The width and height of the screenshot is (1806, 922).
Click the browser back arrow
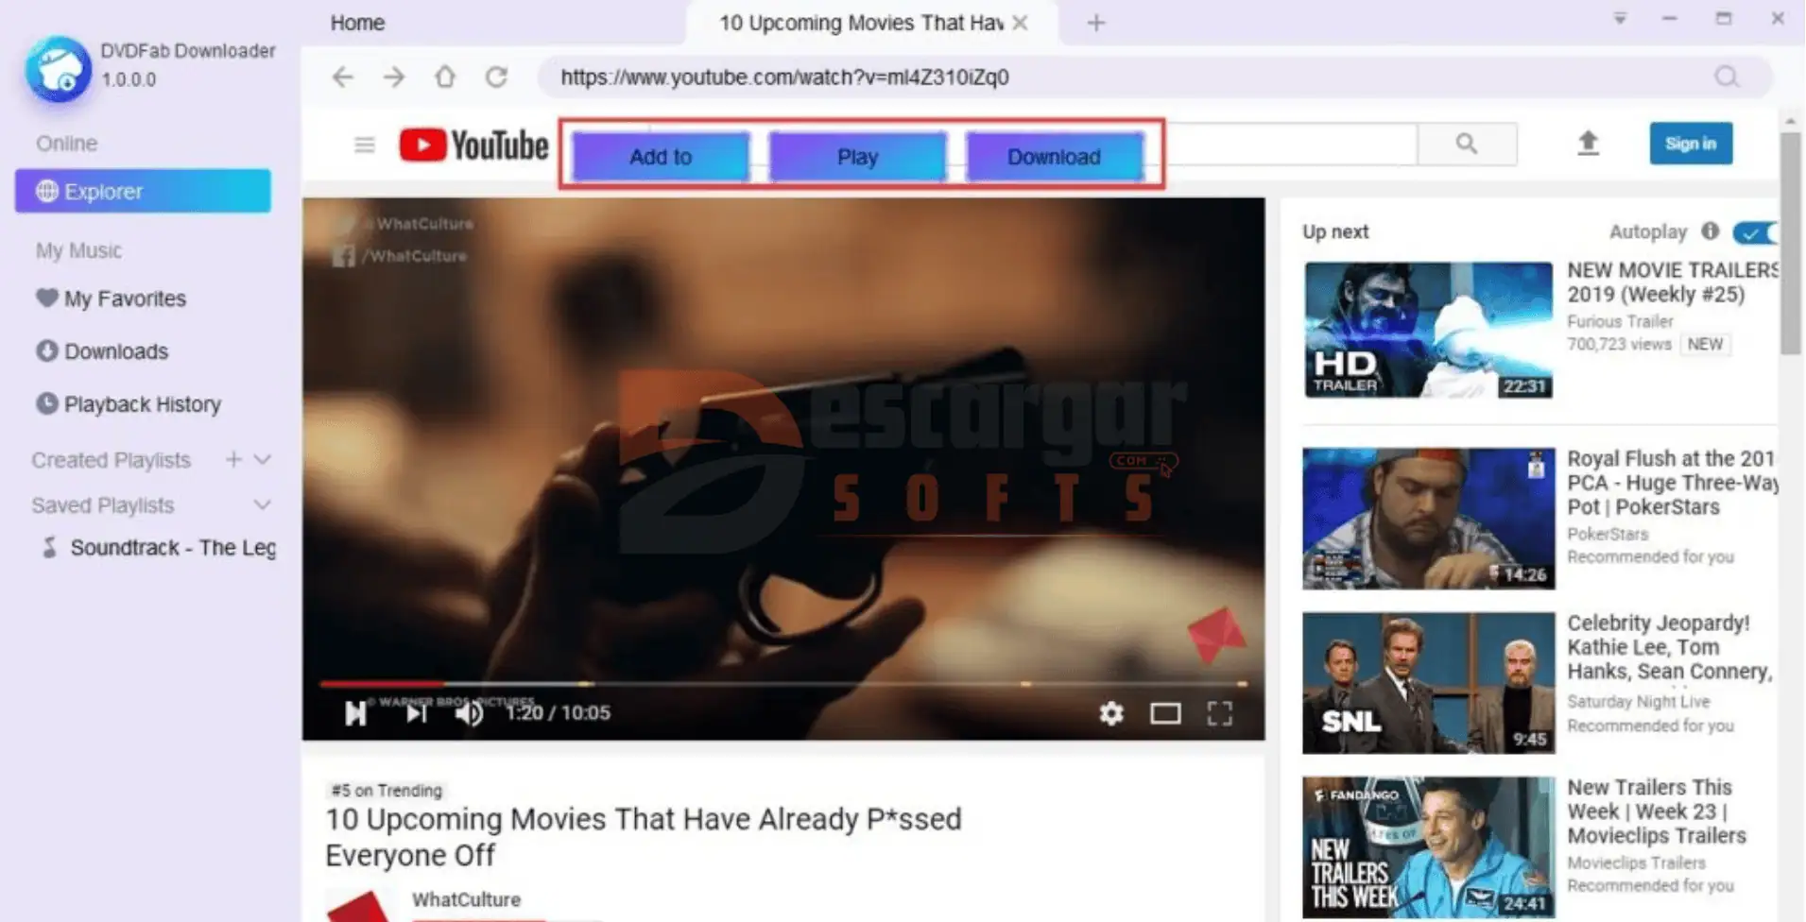pyautogui.click(x=343, y=77)
